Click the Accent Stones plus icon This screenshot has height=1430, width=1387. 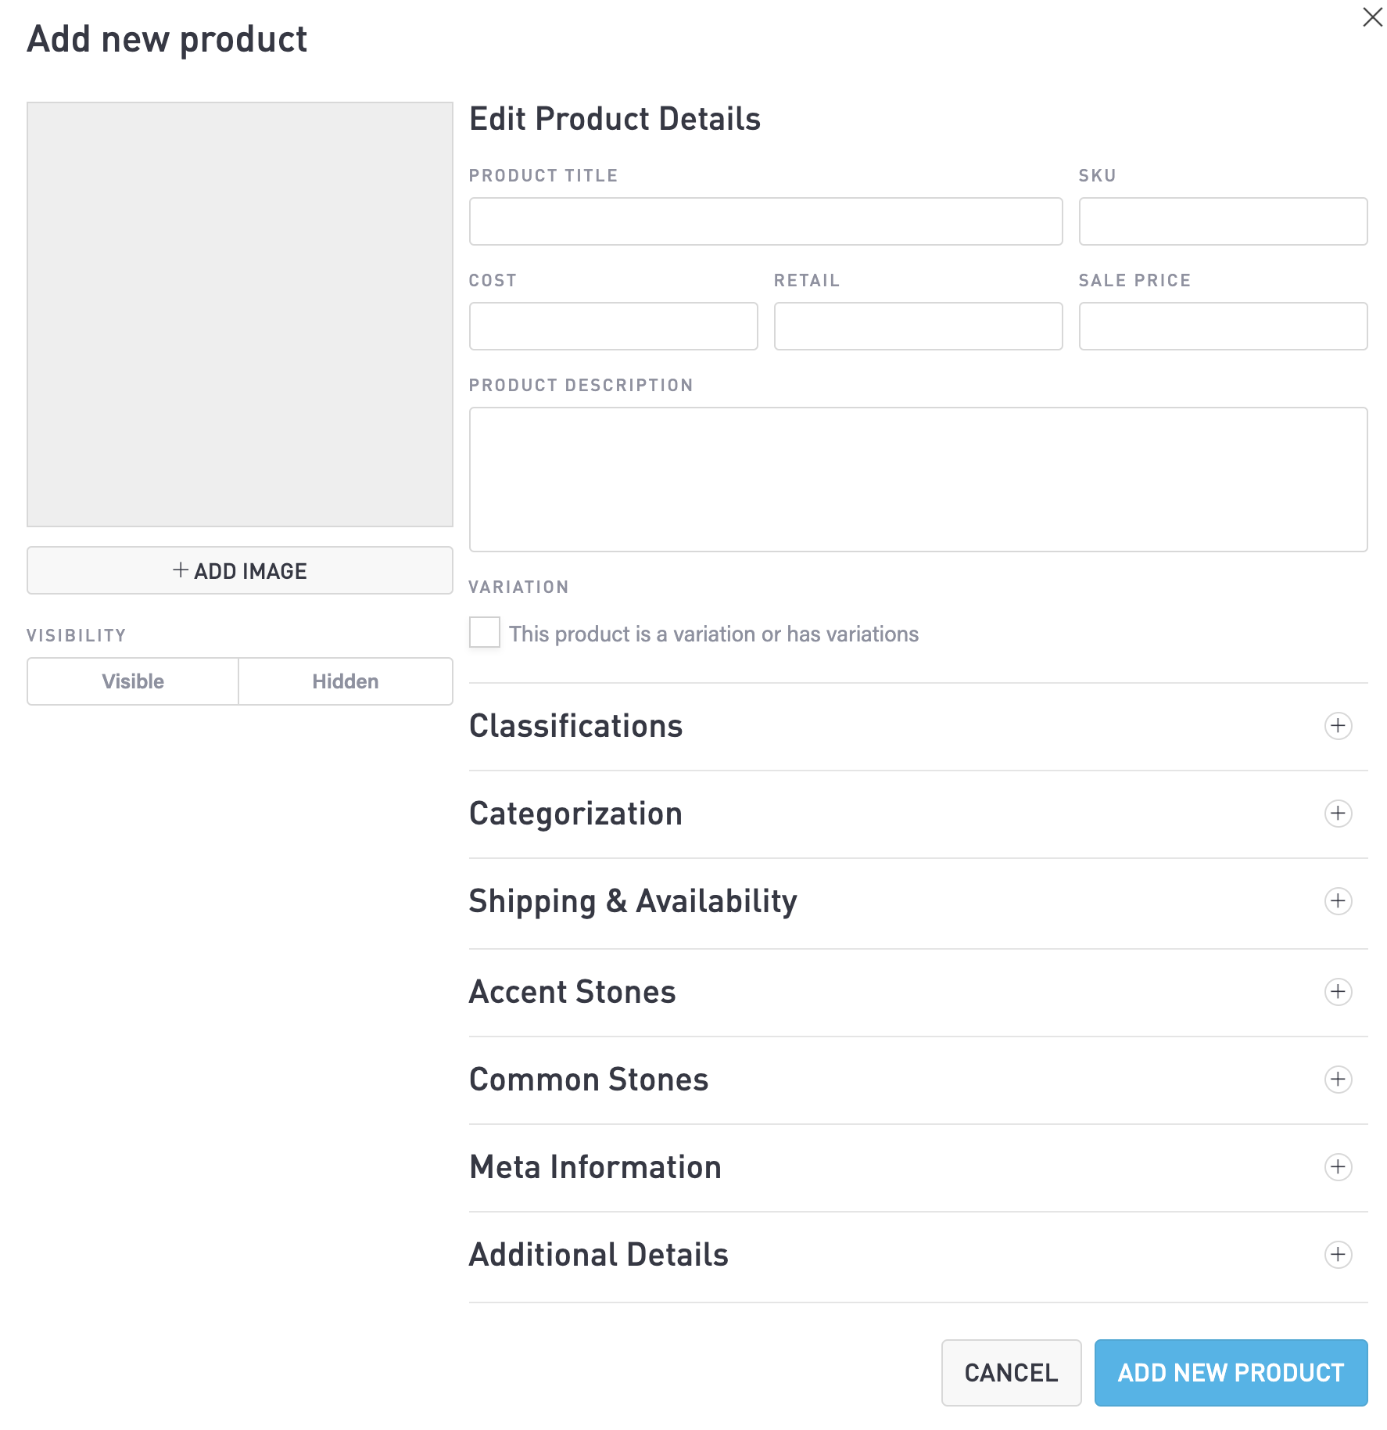pos(1338,992)
